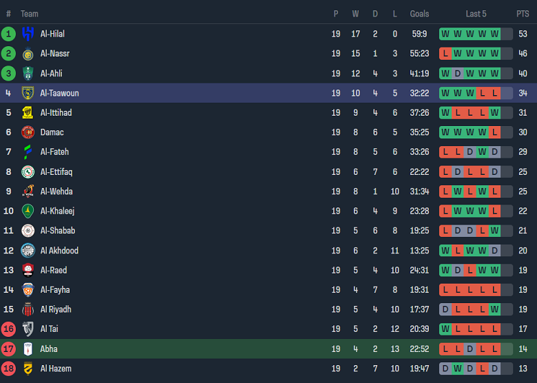
Task: Click the Al-Nassr club crest icon
Action: (x=28, y=54)
